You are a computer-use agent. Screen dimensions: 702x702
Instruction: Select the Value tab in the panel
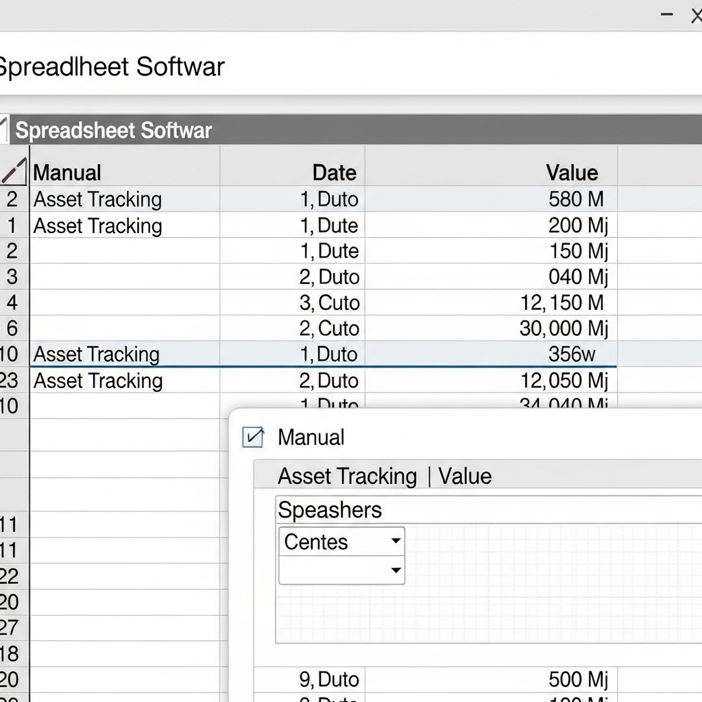pos(465,476)
